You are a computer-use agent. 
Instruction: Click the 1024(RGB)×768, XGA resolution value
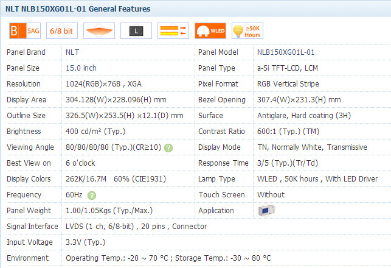103,84
